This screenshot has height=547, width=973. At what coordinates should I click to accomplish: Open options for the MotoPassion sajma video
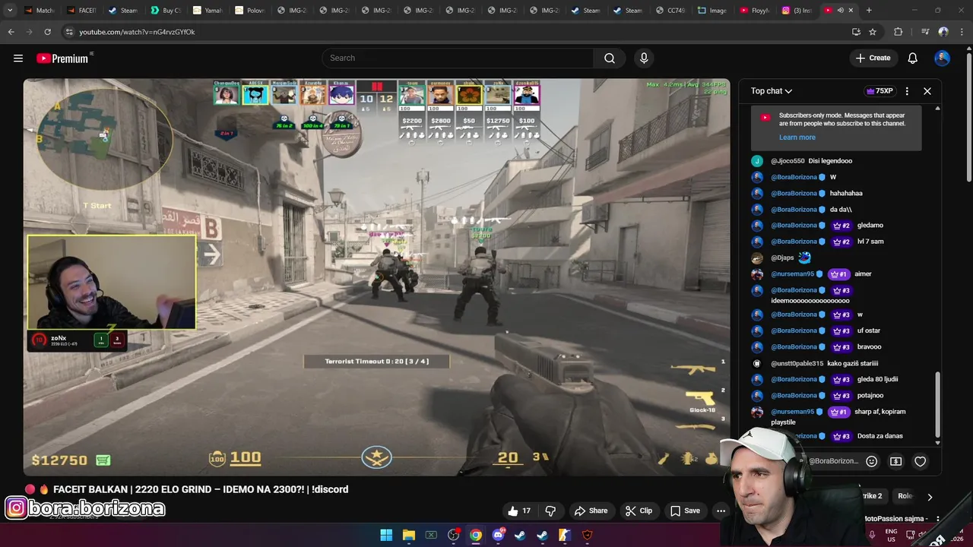coord(938,519)
